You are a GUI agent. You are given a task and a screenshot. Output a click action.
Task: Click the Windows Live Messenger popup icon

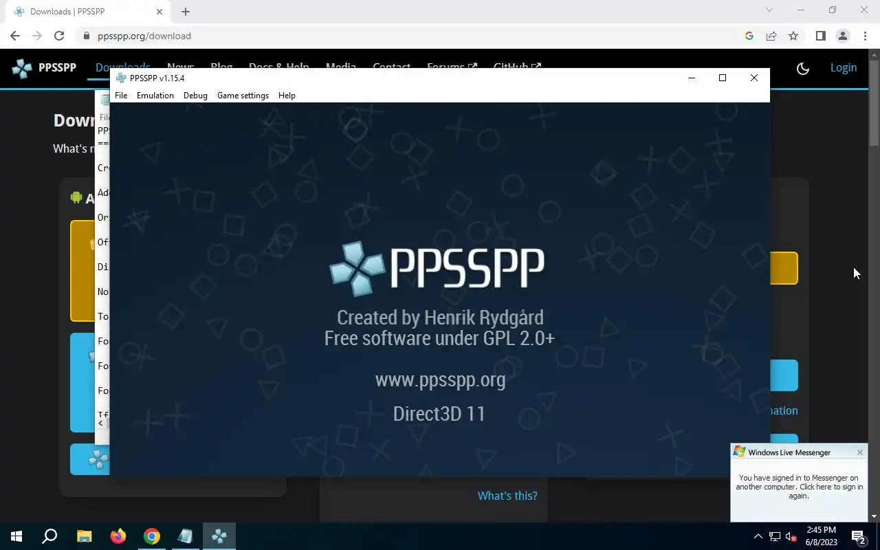[740, 452]
